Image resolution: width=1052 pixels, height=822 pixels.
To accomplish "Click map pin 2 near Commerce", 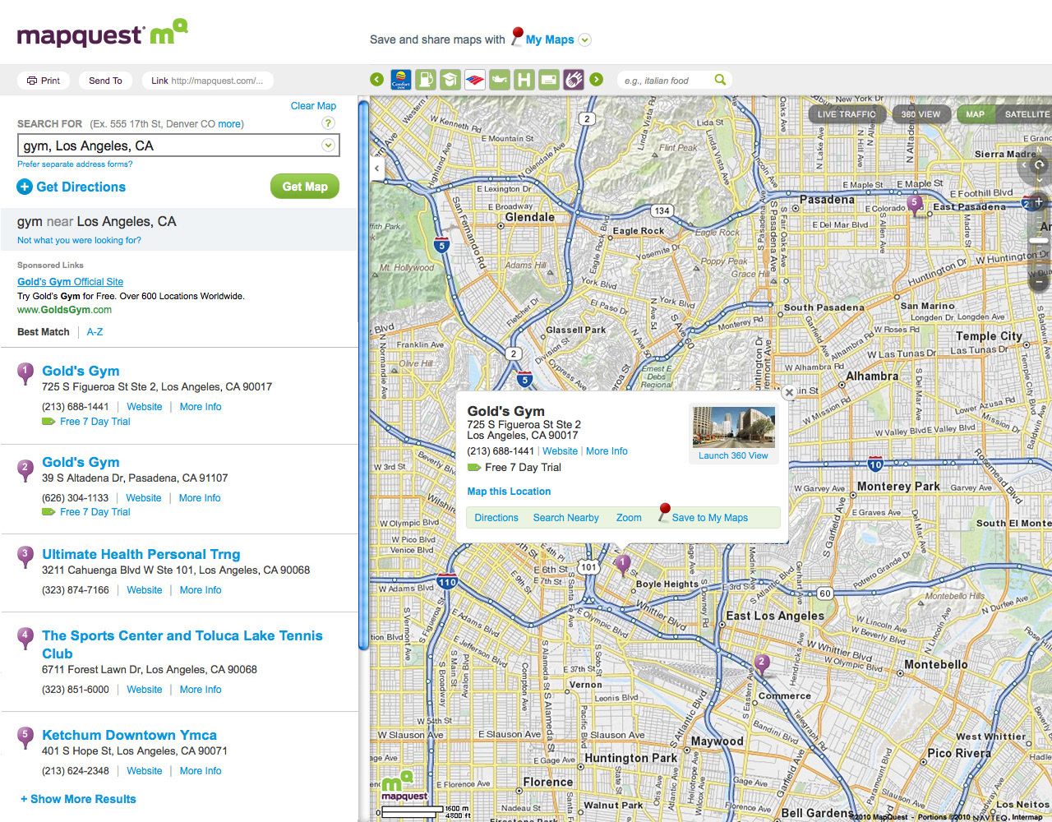I will (x=762, y=664).
